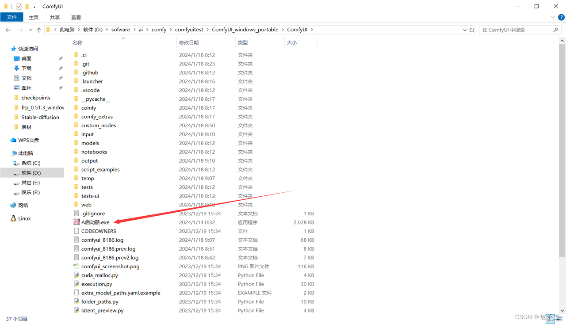Screen dimensions: 566x324
Task: Click the properties icon in quick access toolbar
Action: 19,7
